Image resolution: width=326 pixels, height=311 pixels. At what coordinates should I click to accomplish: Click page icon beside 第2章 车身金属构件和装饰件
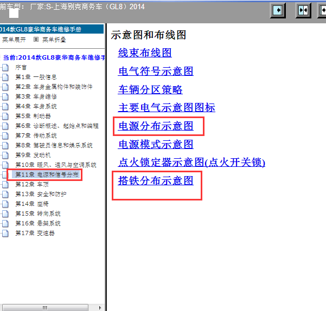point(5,87)
